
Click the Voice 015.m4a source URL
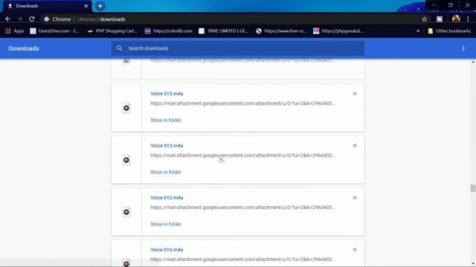(242, 103)
